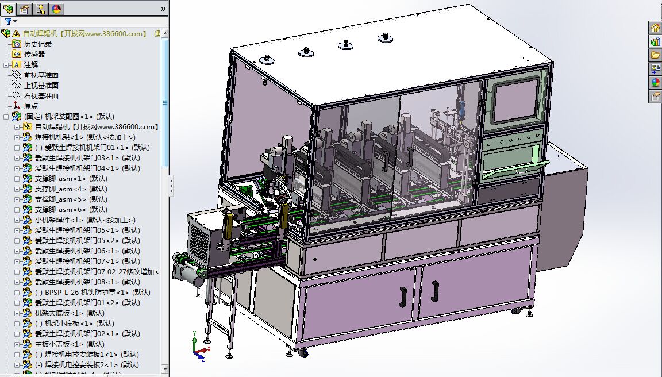Expand 主板小盖板<1> component
Image resolution: width=662 pixels, height=377 pixels.
[17, 344]
